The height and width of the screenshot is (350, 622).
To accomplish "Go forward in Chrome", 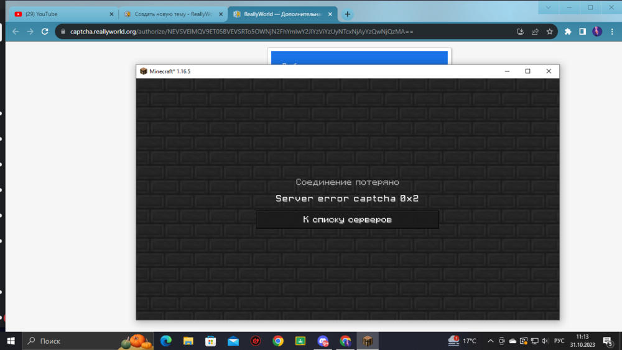I will (30, 31).
